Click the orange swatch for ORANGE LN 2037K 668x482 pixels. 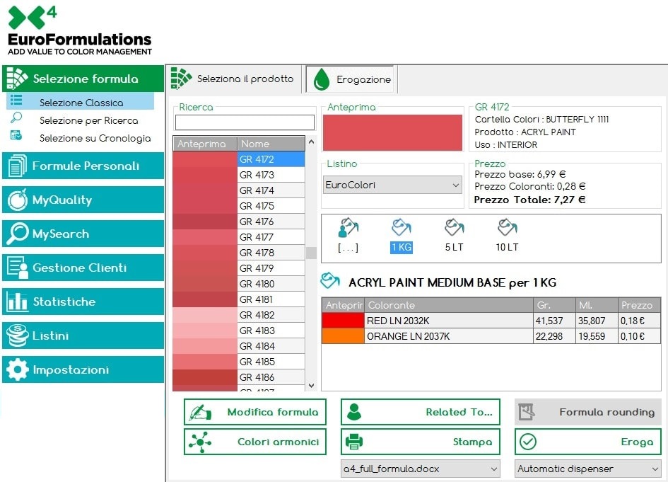click(343, 336)
